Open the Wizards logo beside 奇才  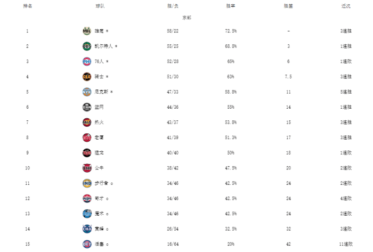87,198
